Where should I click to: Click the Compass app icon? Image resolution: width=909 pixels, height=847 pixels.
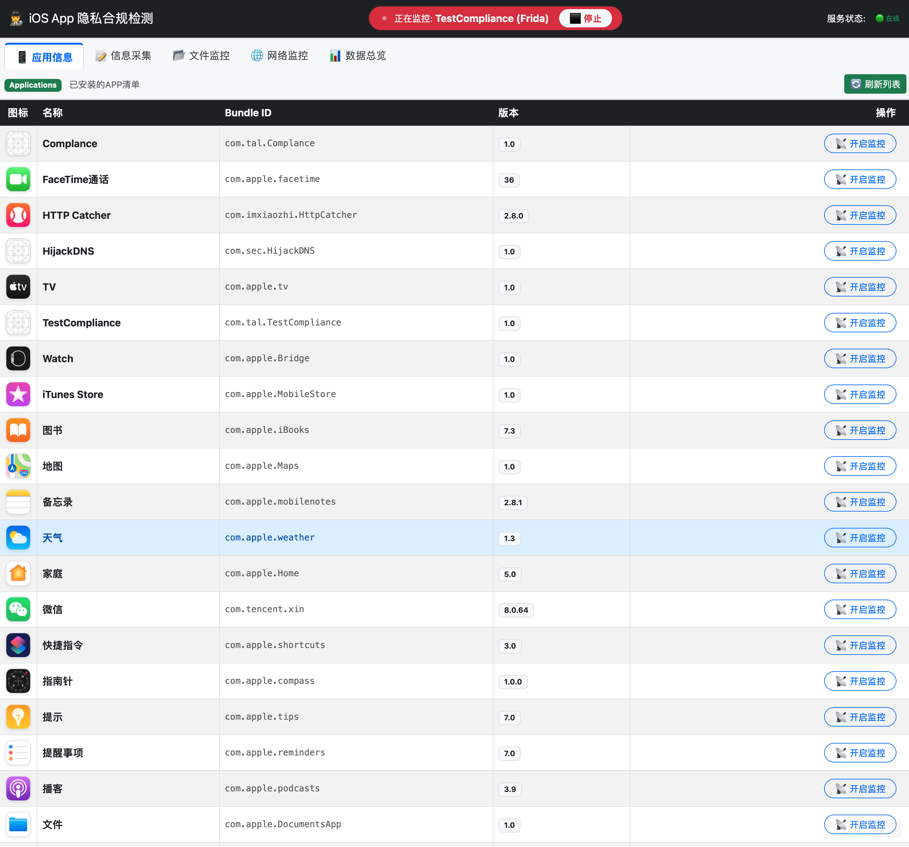click(18, 681)
